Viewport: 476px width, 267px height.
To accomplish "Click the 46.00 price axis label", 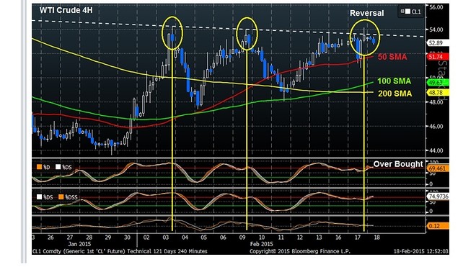I will point(436,127).
